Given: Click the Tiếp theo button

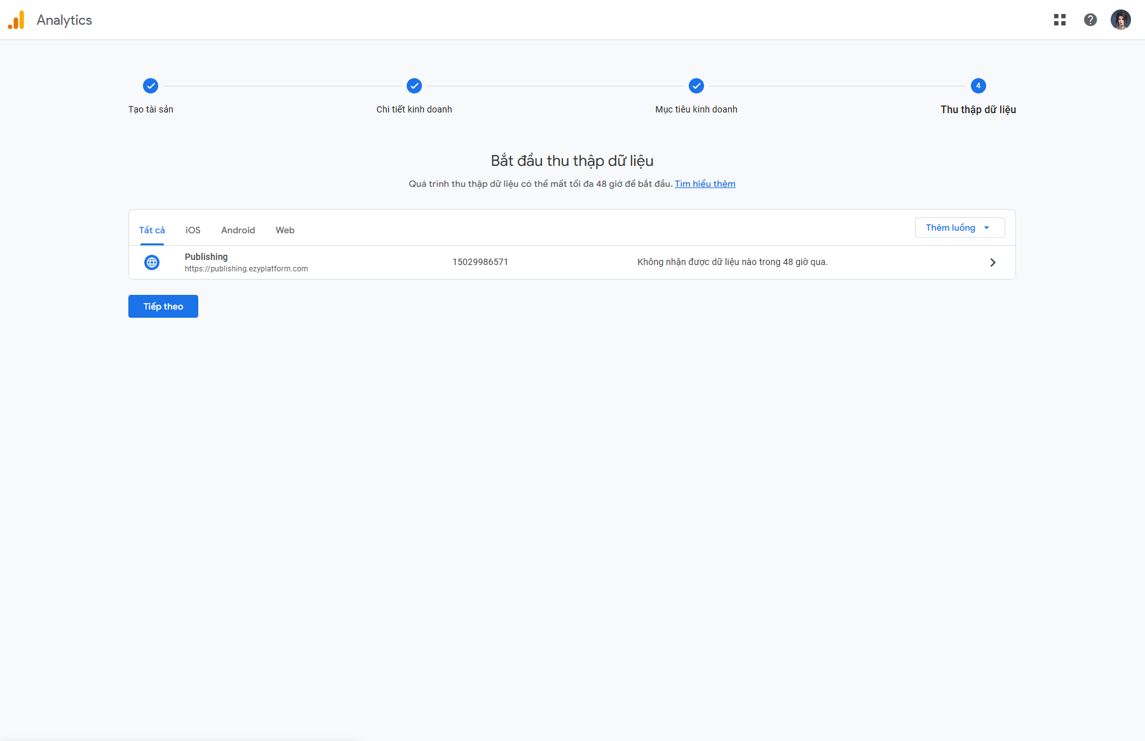Looking at the screenshot, I should 163,306.
